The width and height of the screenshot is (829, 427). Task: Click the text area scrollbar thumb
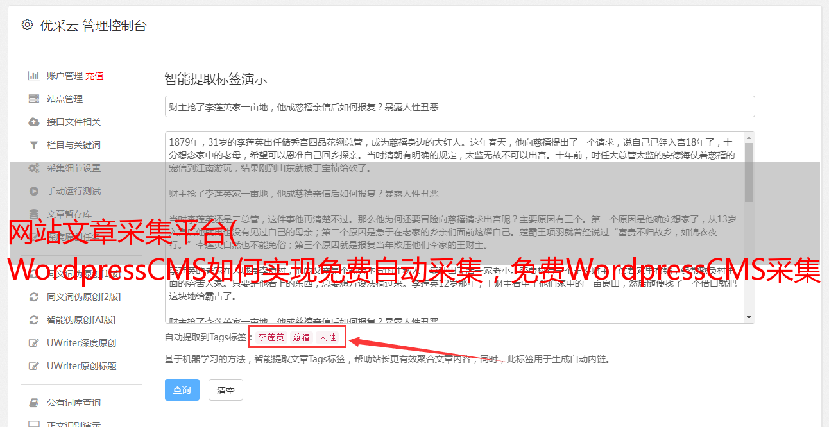[749, 172]
